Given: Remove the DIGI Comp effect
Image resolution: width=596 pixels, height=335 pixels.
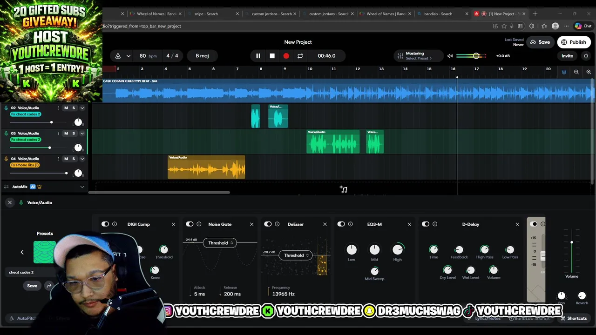Looking at the screenshot, I should (x=173, y=224).
